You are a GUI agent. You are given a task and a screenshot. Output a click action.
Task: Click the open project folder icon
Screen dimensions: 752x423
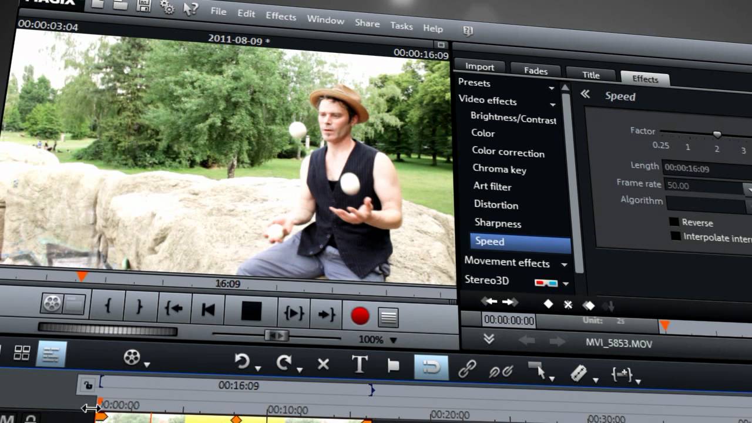pyautogui.click(x=120, y=5)
